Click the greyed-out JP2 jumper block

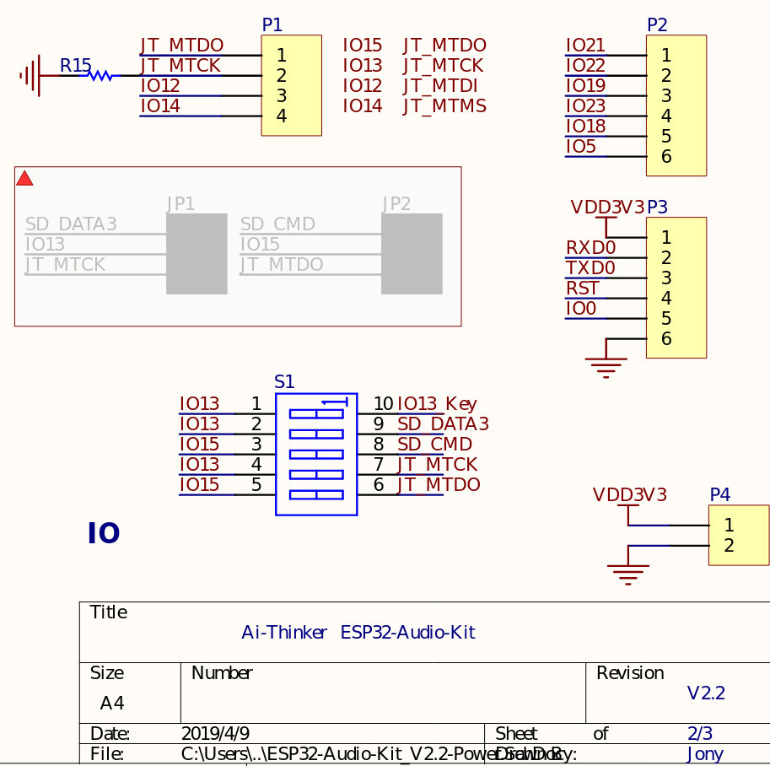pos(412,254)
